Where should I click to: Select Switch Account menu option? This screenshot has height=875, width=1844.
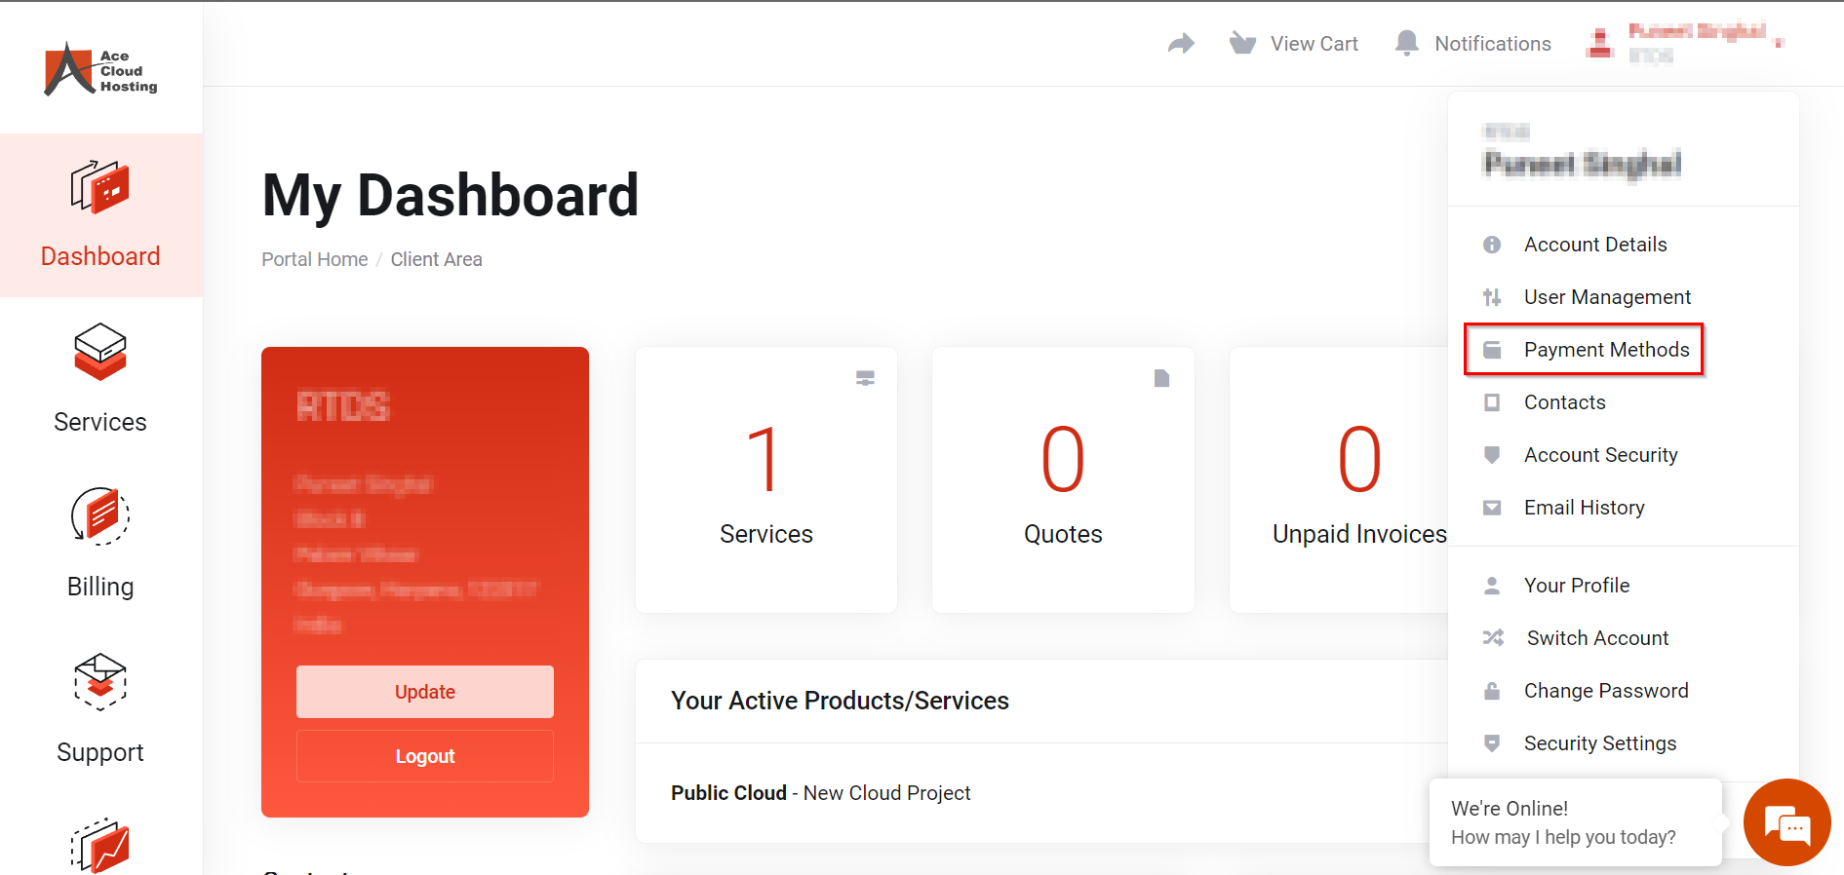[x=1596, y=638]
